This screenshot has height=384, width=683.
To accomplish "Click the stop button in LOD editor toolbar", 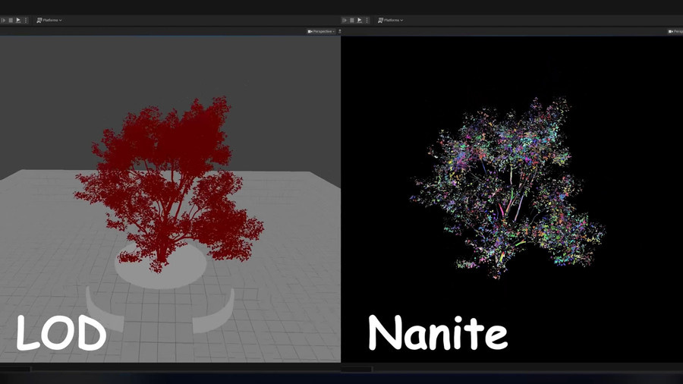I will 11,20.
